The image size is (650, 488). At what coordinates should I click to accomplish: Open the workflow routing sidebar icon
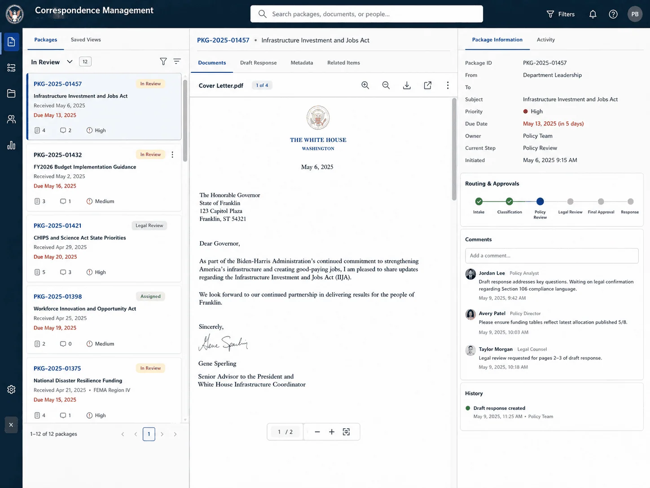pyautogui.click(x=11, y=68)
